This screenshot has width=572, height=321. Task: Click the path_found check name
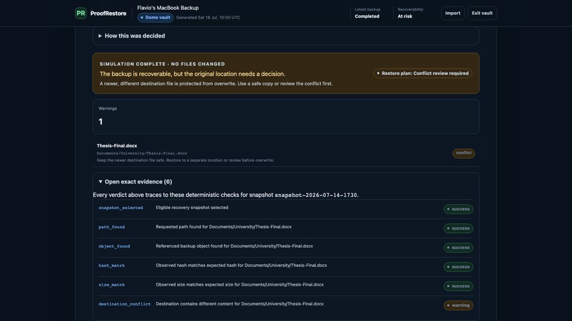(111, 227)
